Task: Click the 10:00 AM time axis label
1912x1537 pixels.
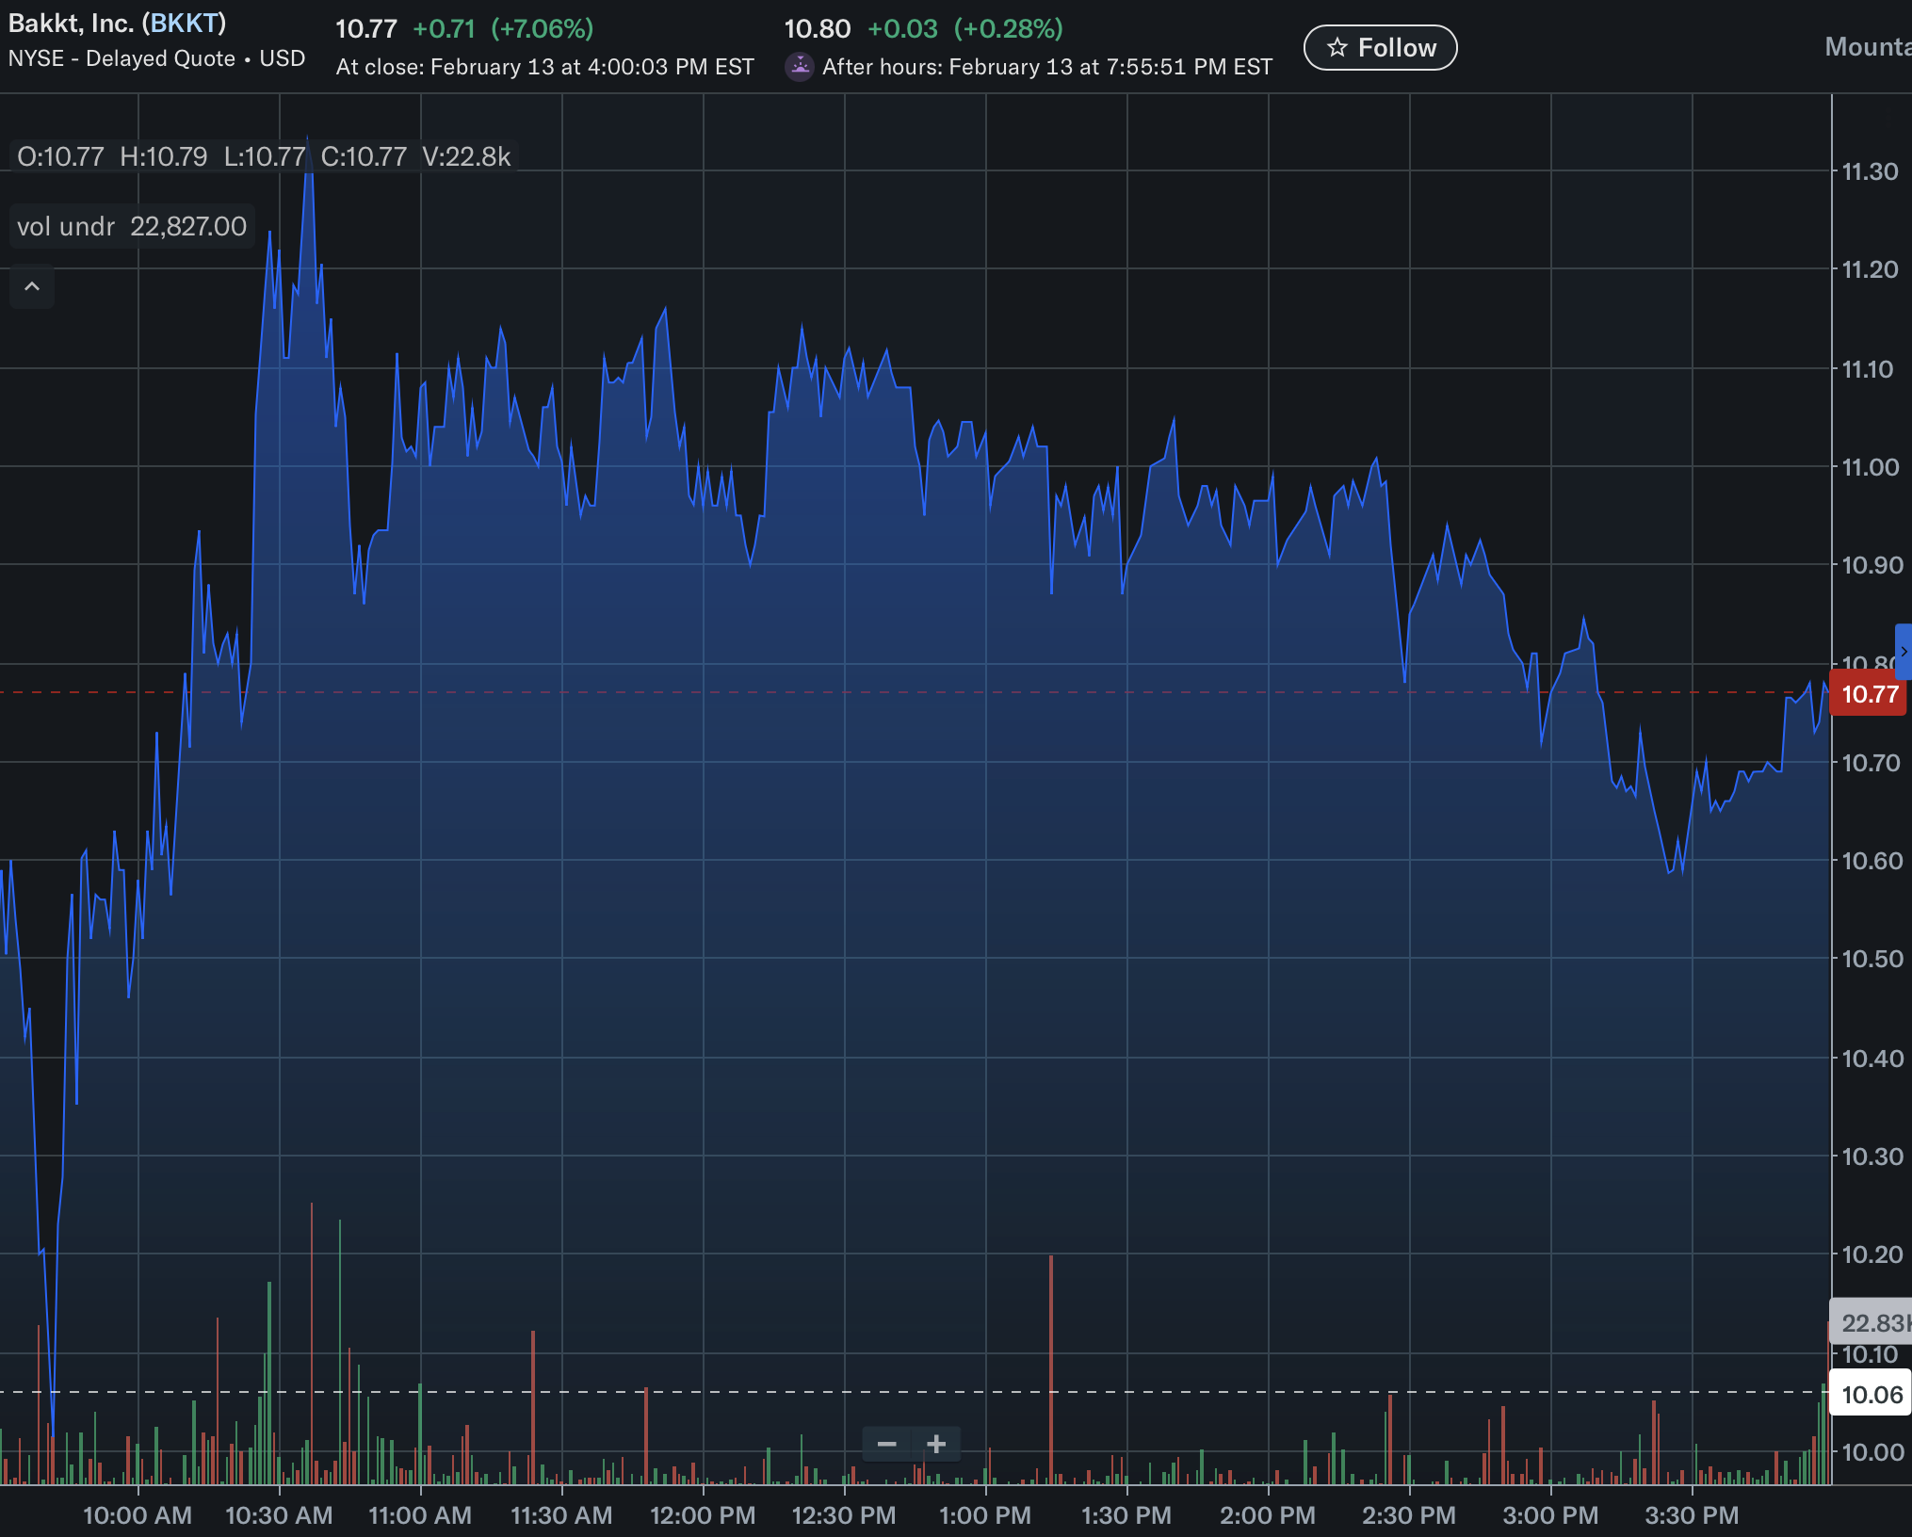Action: [x=138, y=1515]
